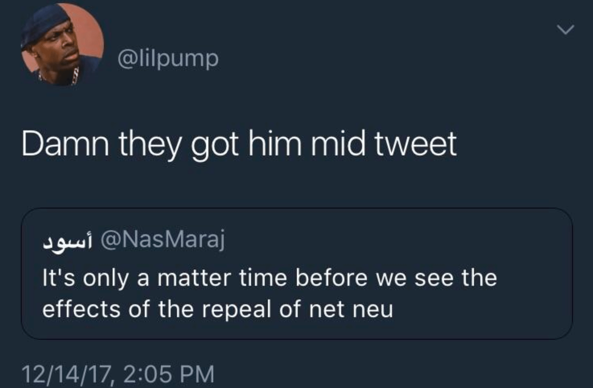Open the tweet options chevron menu

pyautogui.click(x=565, y=29)
